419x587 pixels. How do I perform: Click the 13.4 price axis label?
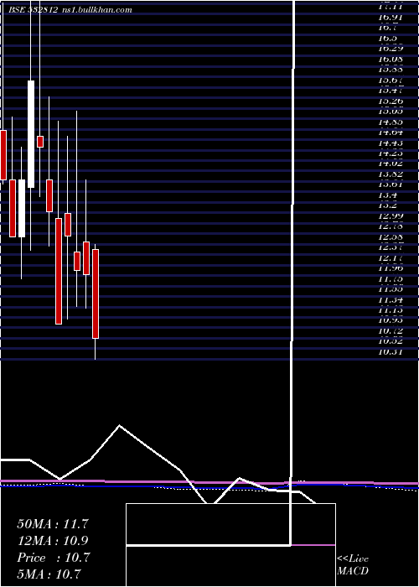387,195
